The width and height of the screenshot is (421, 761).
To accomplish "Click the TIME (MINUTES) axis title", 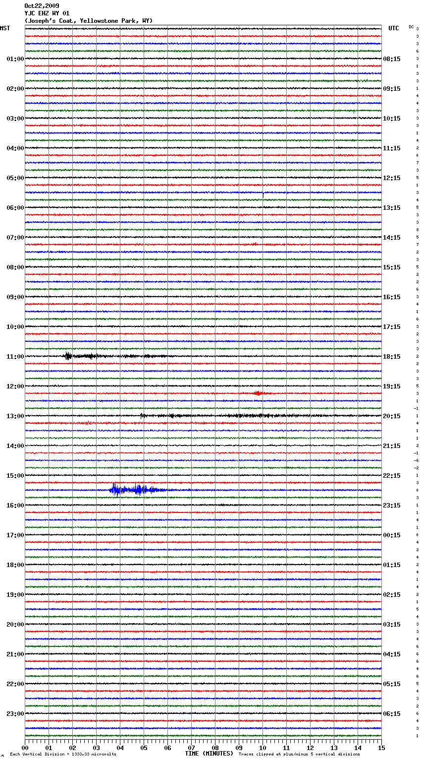I will [x=209, y=754].
